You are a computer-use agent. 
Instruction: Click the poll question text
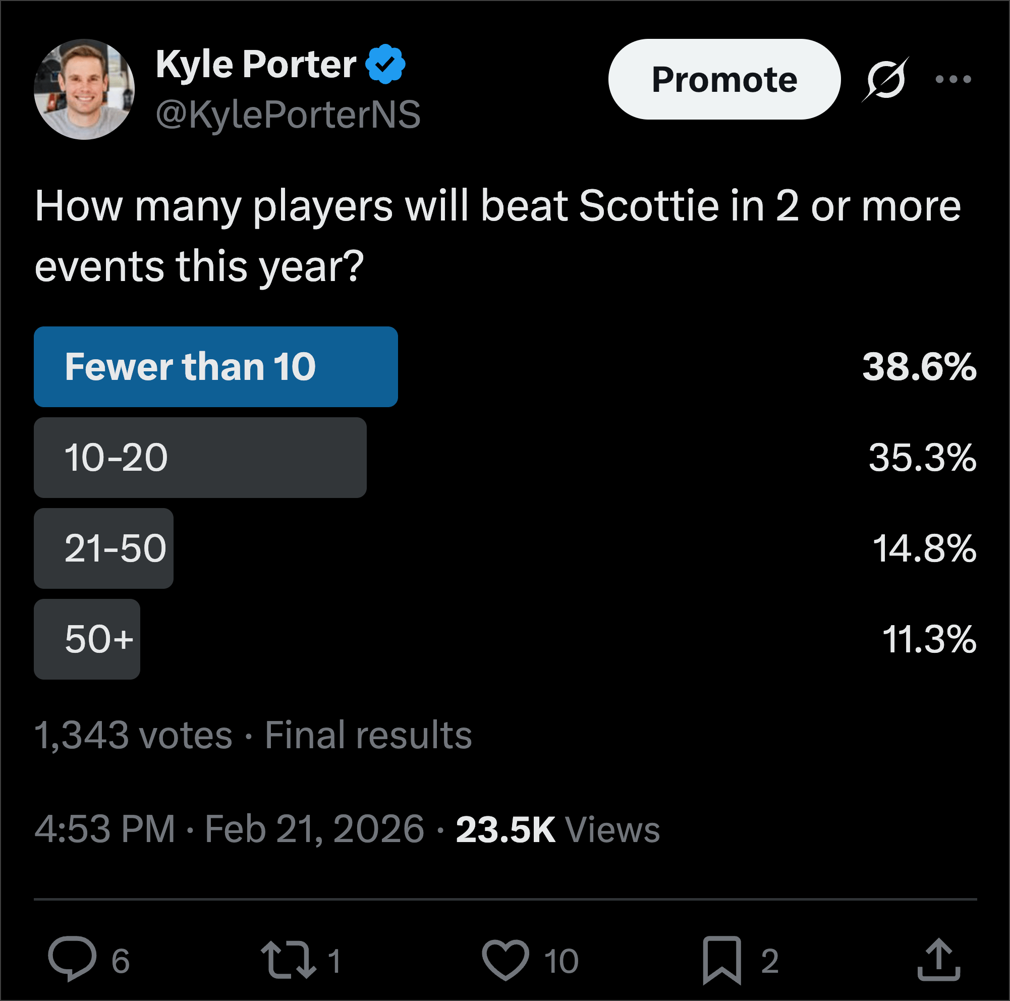[x=496, y=235]
